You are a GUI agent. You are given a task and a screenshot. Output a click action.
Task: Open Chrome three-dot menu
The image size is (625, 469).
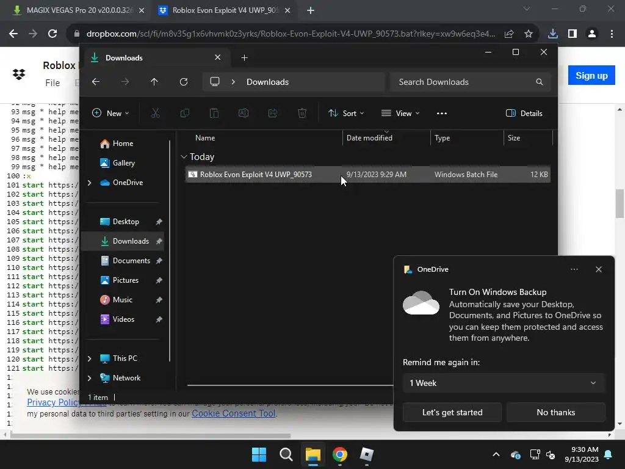[612, 34]
